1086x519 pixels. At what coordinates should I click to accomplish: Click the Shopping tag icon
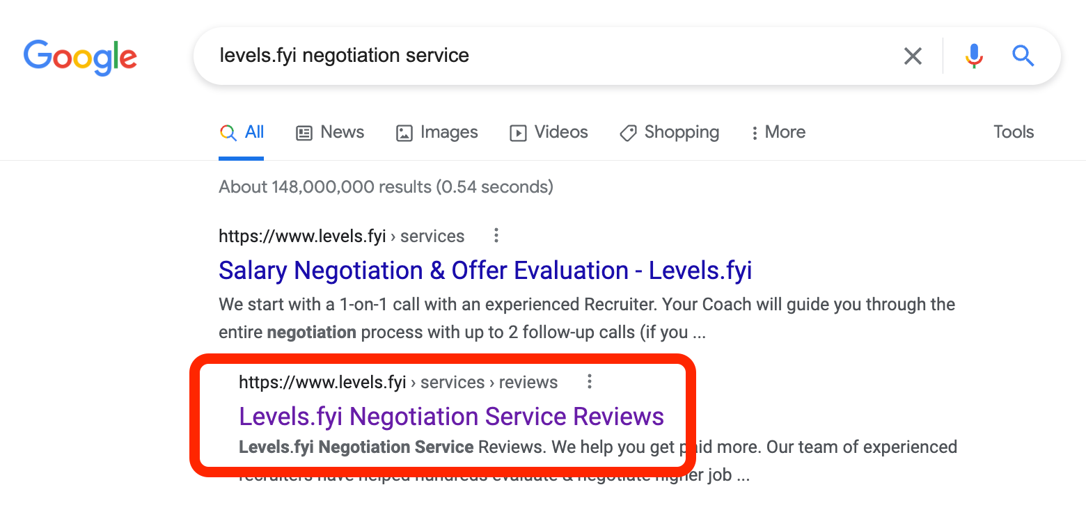pyautogui.click(x=628, y=133)
